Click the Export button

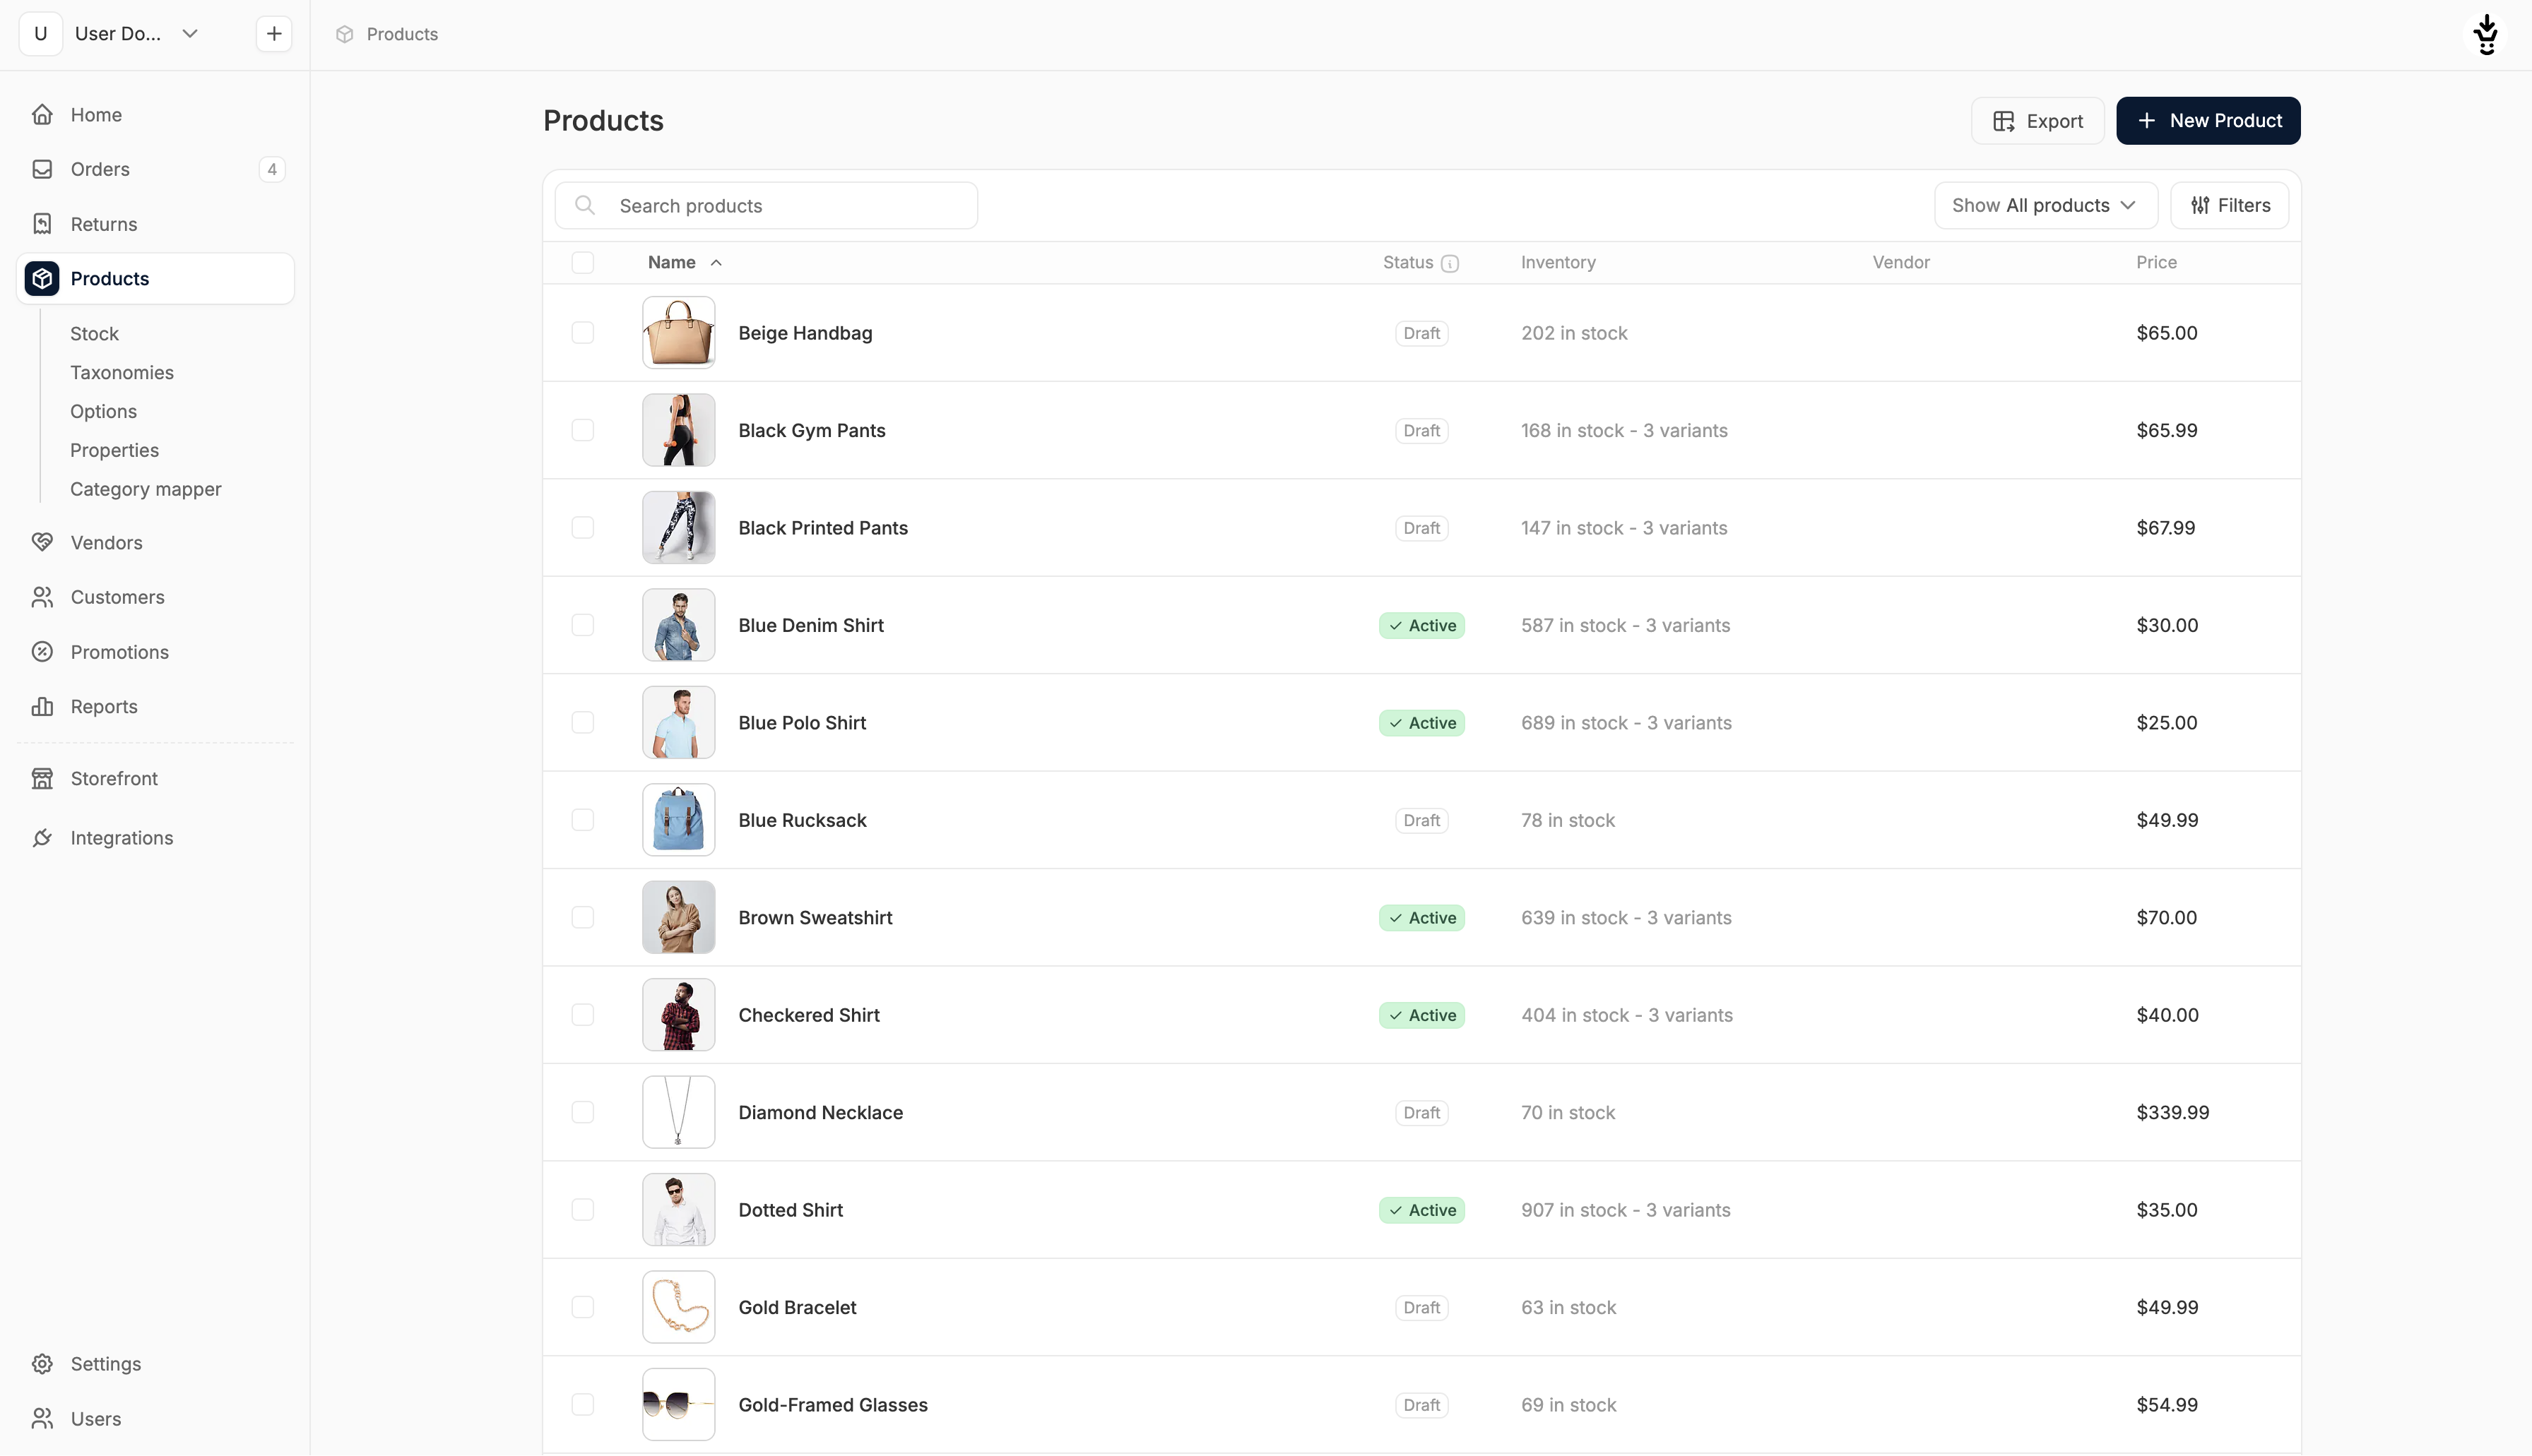pos(2037,121)
